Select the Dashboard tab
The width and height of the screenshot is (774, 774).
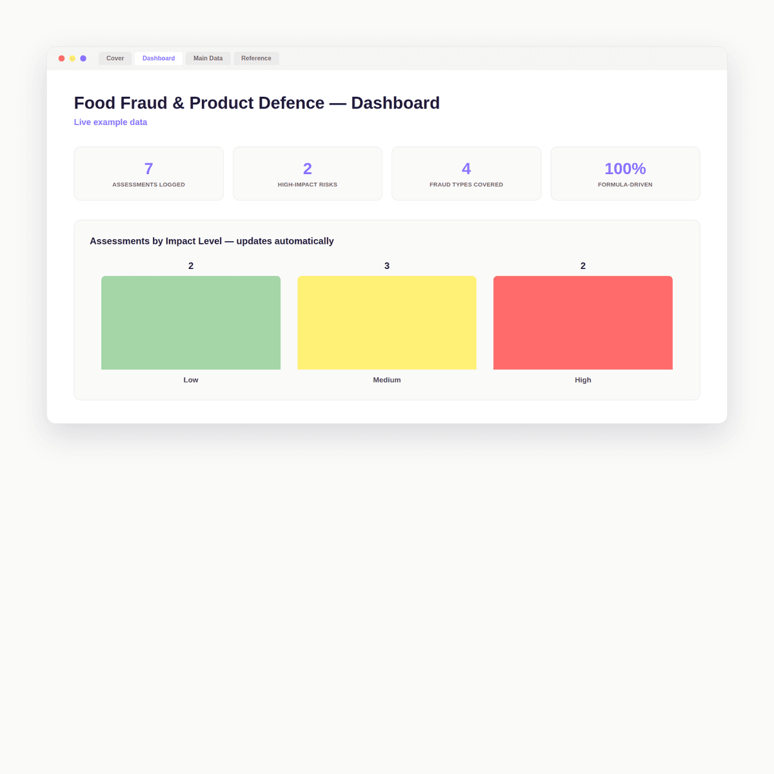click(159, 58)
